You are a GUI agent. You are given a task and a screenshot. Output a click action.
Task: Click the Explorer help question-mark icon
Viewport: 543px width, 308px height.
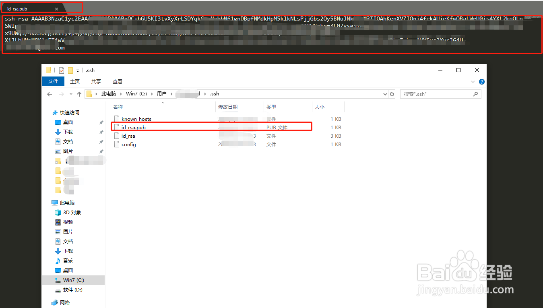tap(482, 81)
